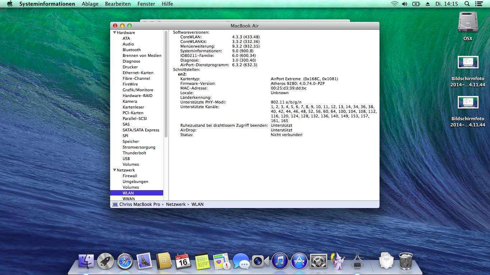Open the Trash in the Dock
This screenshot has width=490, height=275.
point(406,261)
